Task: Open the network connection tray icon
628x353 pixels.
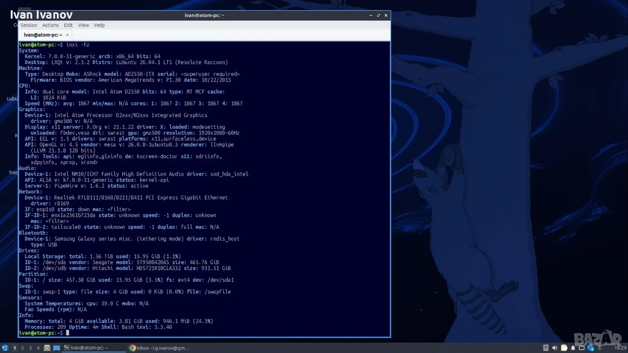Action: 581,348
